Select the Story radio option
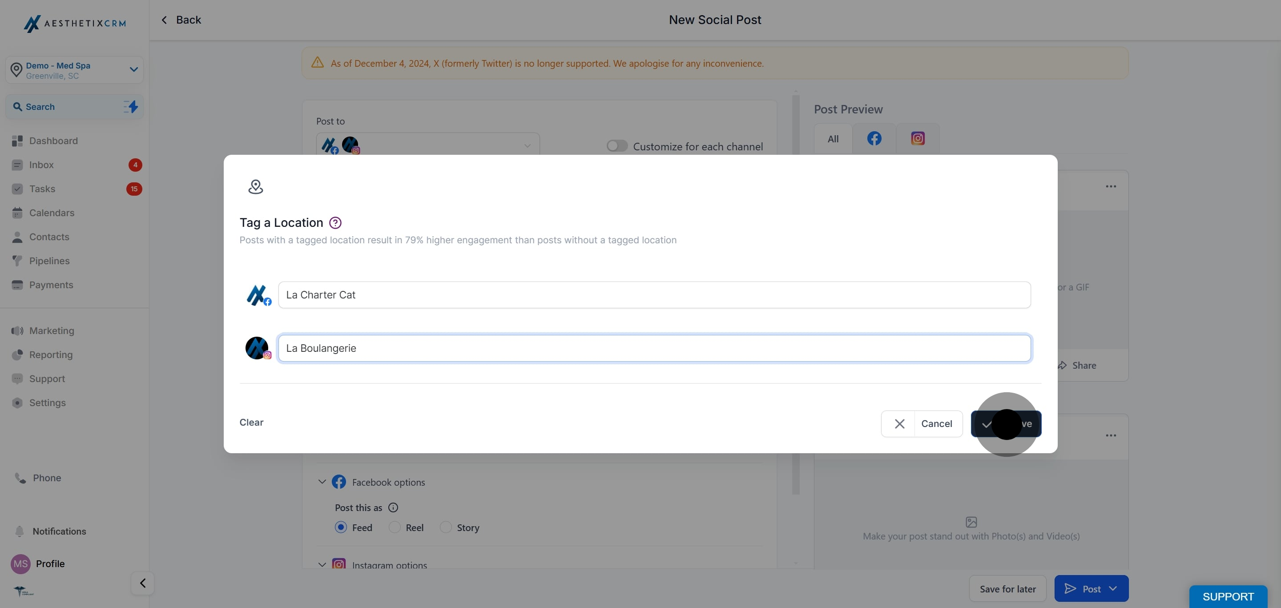The image size is (1281, 608). (x=446, y=527)
